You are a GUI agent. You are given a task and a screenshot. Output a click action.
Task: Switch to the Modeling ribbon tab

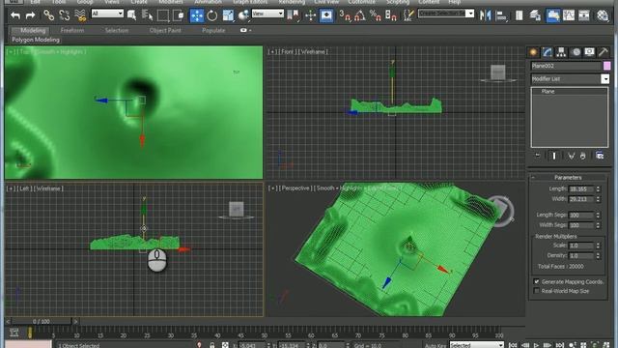32,30
